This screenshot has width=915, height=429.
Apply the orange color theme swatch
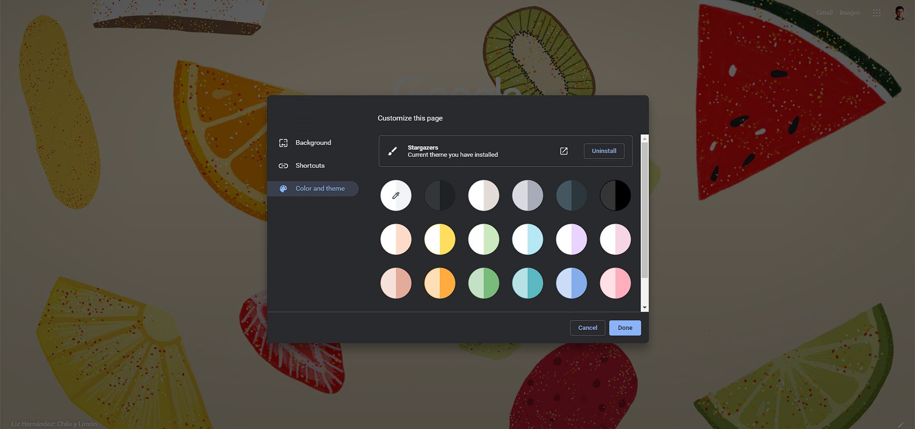pos(439,283)
